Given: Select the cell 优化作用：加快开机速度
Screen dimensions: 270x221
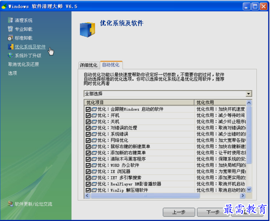Looking at the screenshot, I should (x=220, y=109).
